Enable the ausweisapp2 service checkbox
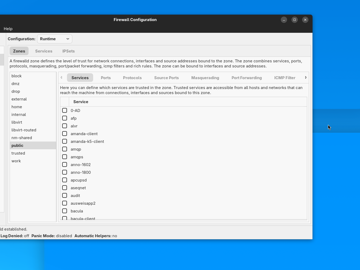Screen dimensions: 360x270 click(65, 203)
